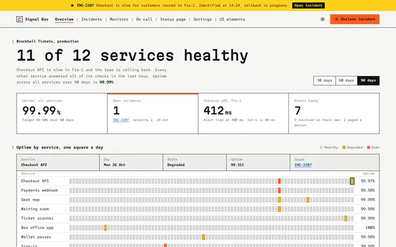396x247 pixels.
Task: Click the Seat map service name
Action: (x=30, y=199)
